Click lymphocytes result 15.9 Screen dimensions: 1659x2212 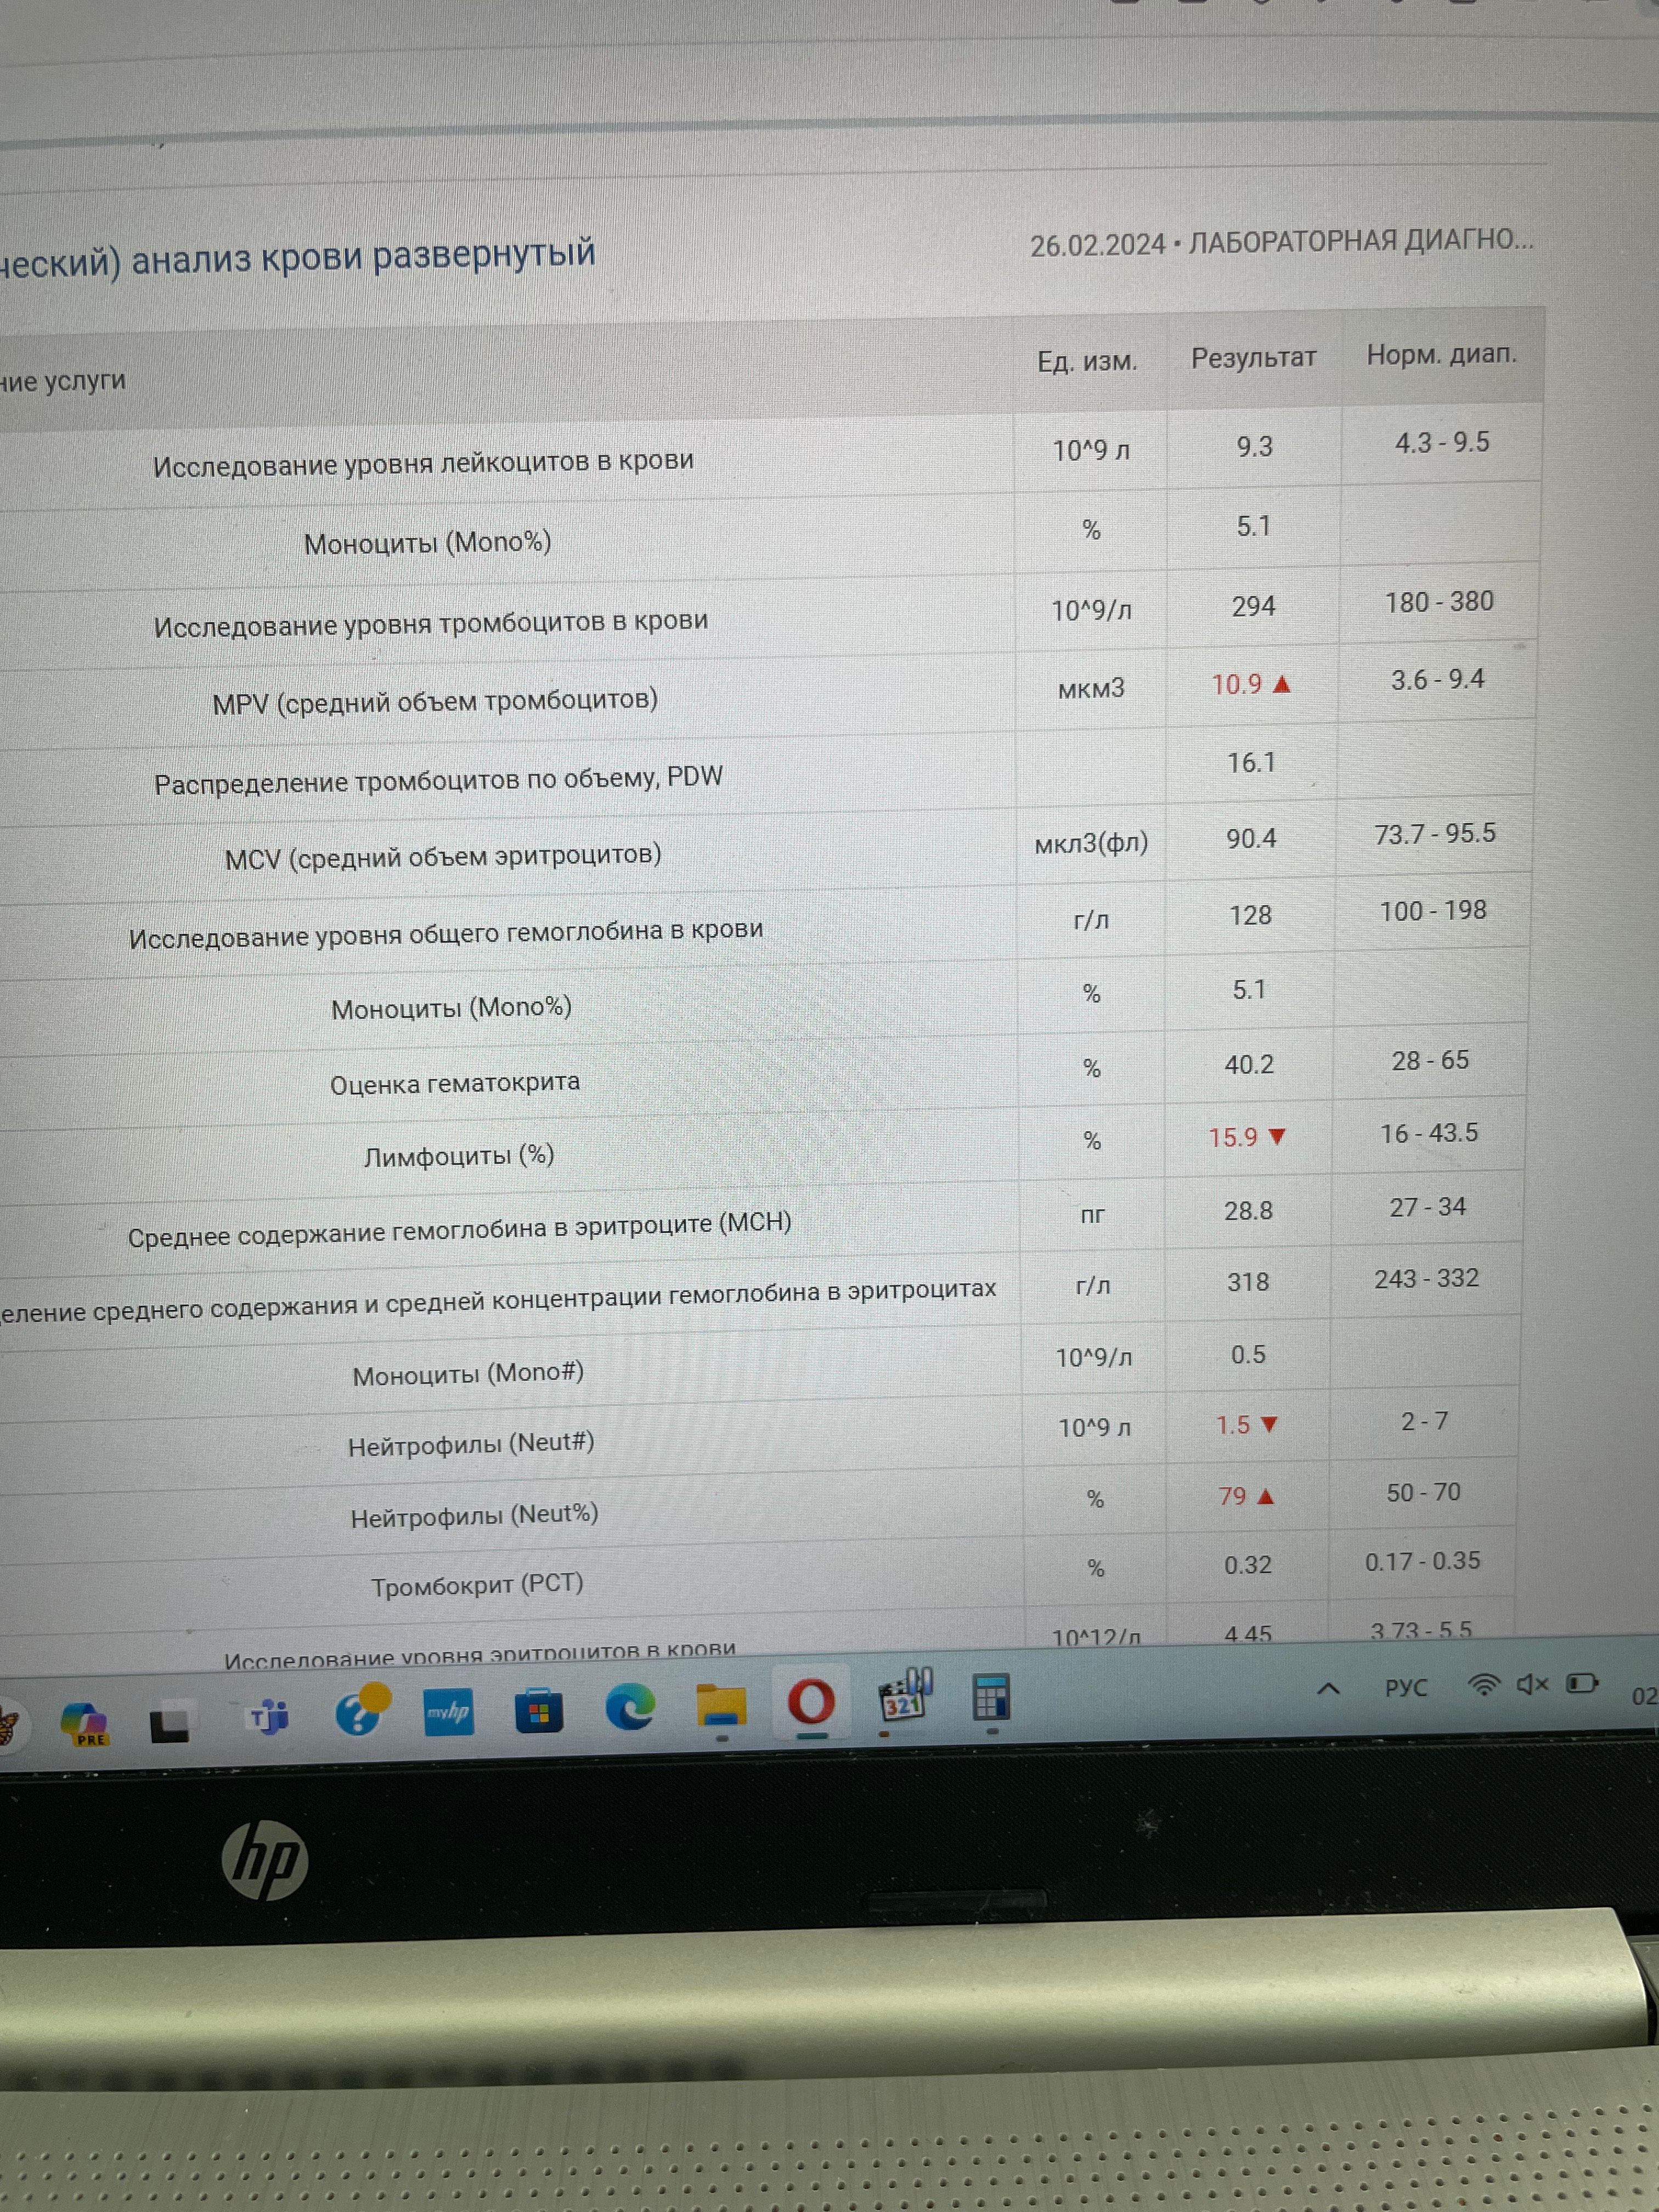[x=1233, y=1137]
